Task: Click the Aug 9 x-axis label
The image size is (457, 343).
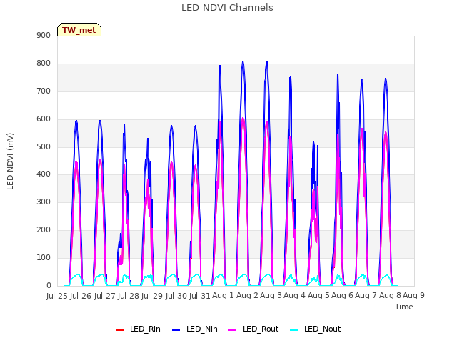Action: click(413, 296)
